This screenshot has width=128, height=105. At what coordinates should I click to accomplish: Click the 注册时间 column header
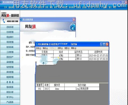click(x=98, y=52)
